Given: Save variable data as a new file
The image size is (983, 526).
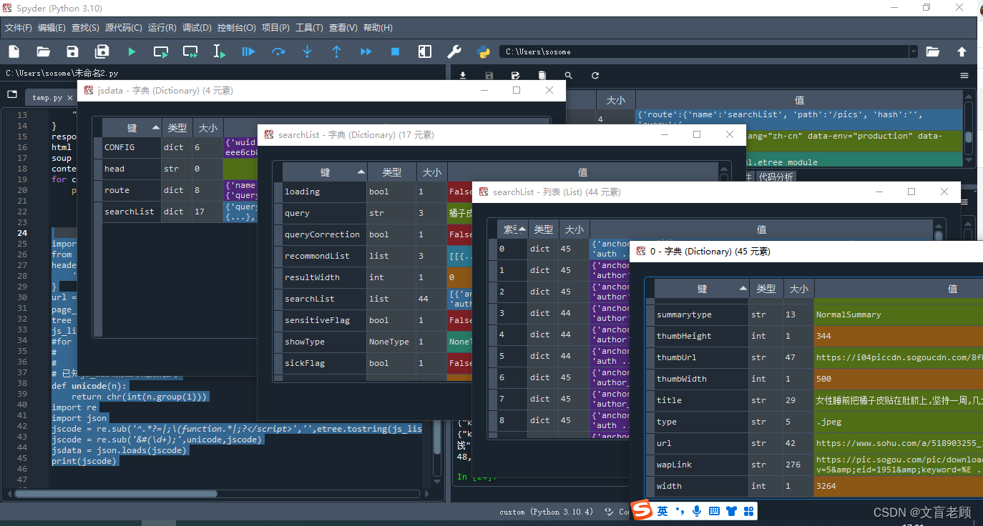Looking at the screenshot, I should coord(515,75).
